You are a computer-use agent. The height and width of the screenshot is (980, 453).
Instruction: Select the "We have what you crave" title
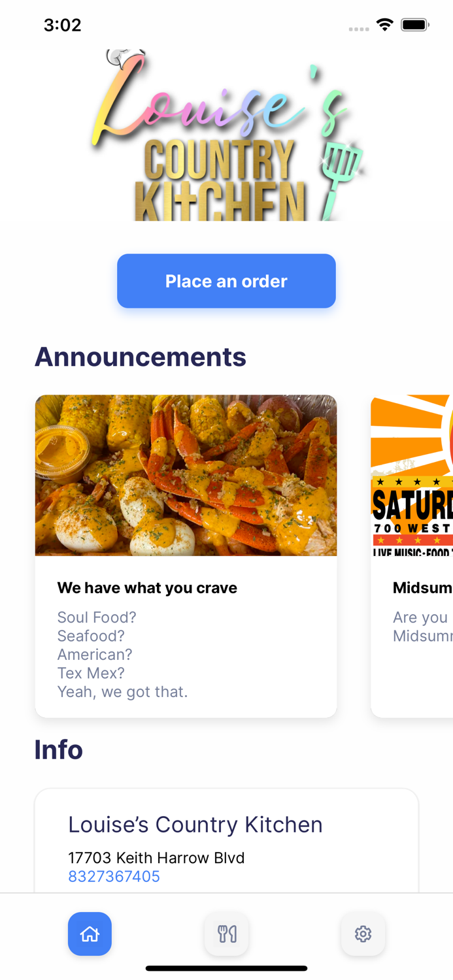(x=147, y=588)
